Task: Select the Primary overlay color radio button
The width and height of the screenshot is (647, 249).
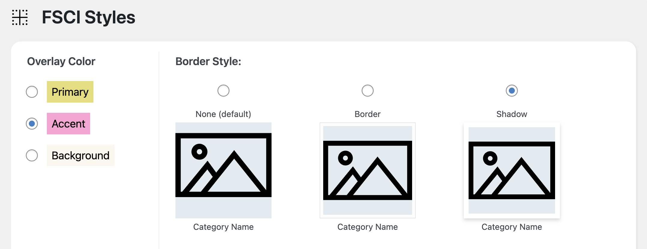Action: coord(32,92)
